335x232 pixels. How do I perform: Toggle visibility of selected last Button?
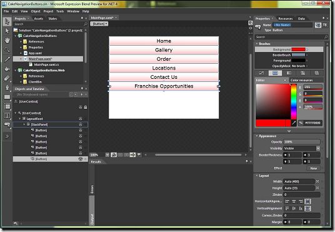point(81,159)
